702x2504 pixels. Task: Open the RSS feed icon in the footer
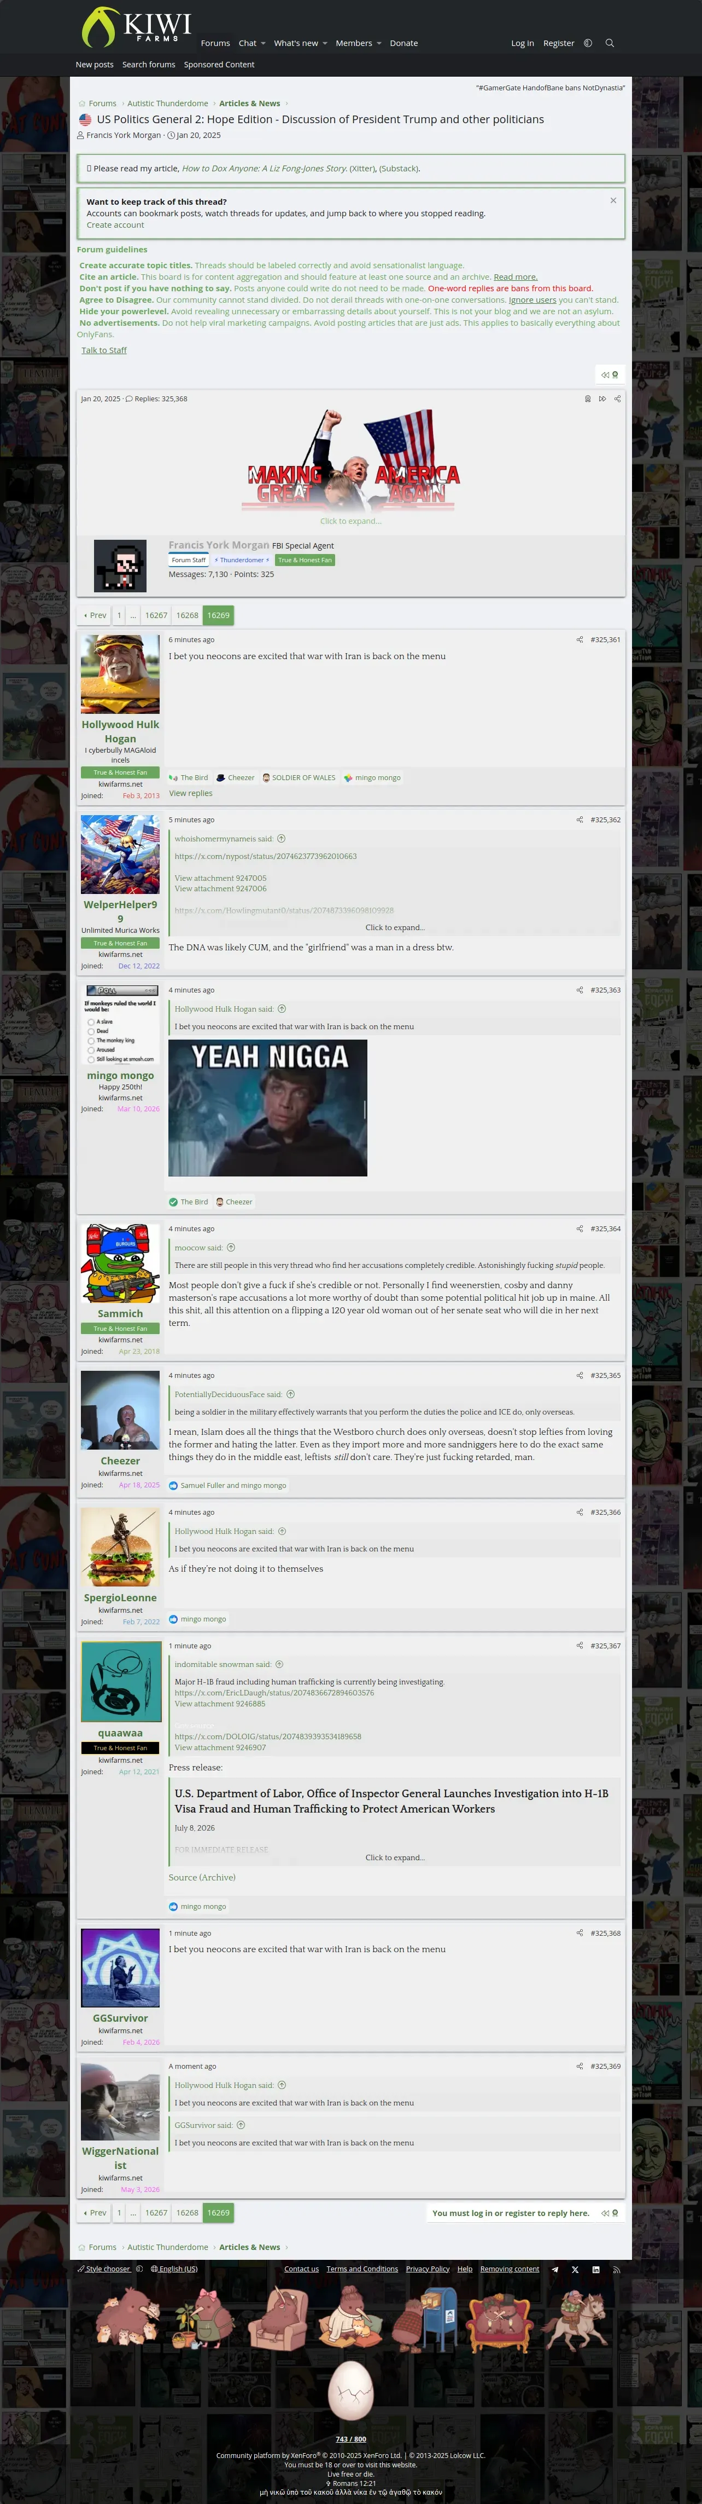(616, 2270)
